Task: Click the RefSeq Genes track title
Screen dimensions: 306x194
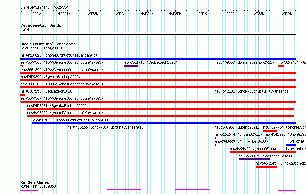Action: 35,183
